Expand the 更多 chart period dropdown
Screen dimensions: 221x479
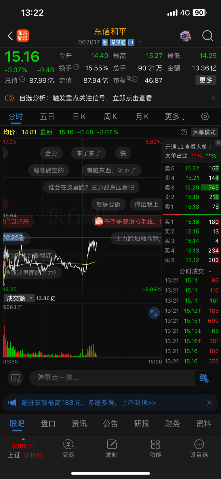click(174, 117)
